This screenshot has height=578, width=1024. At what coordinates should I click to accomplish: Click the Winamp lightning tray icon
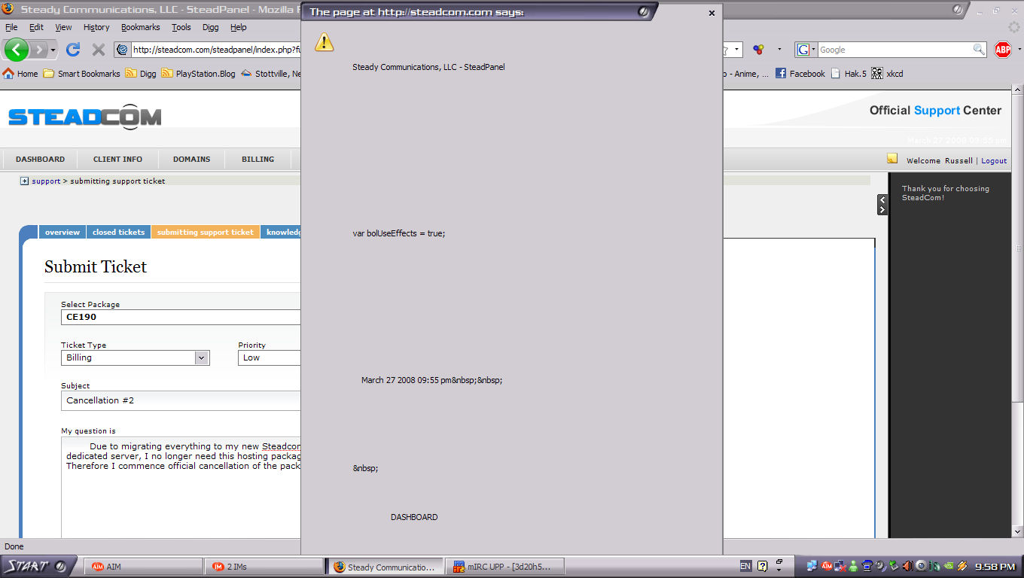[962, 566]
